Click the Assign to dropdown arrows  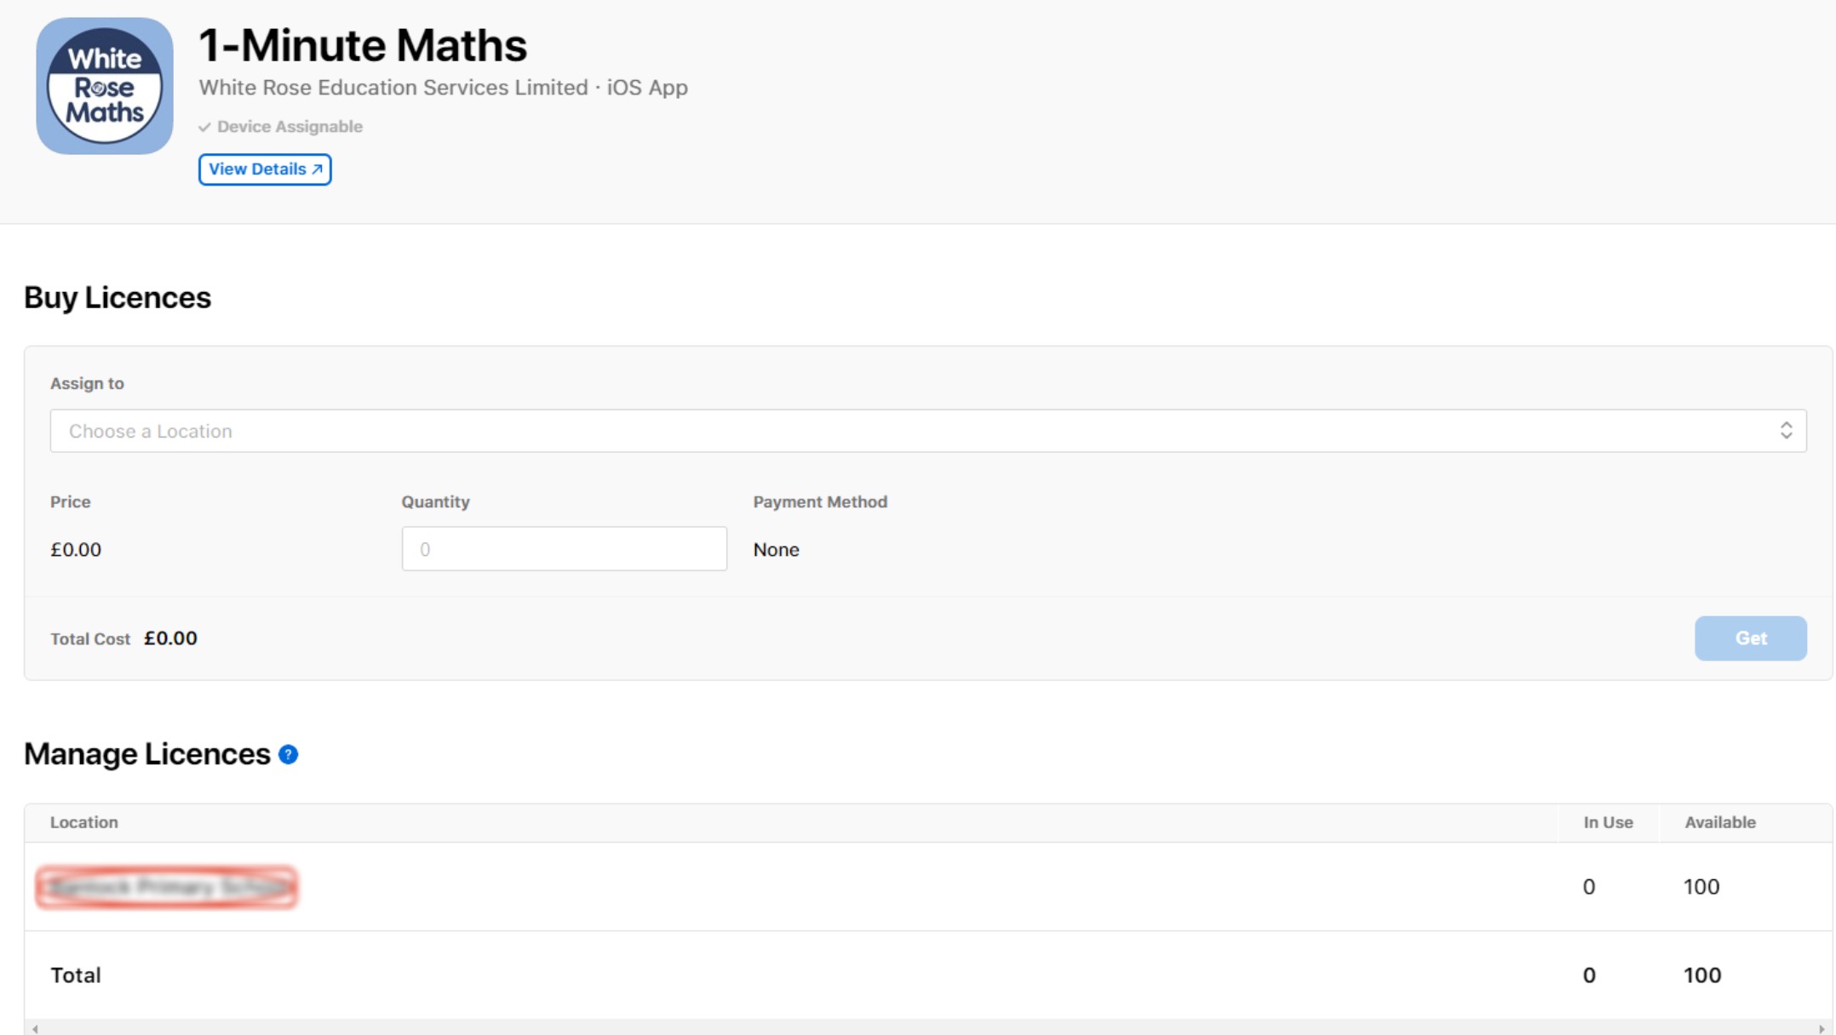(1786, 431)
